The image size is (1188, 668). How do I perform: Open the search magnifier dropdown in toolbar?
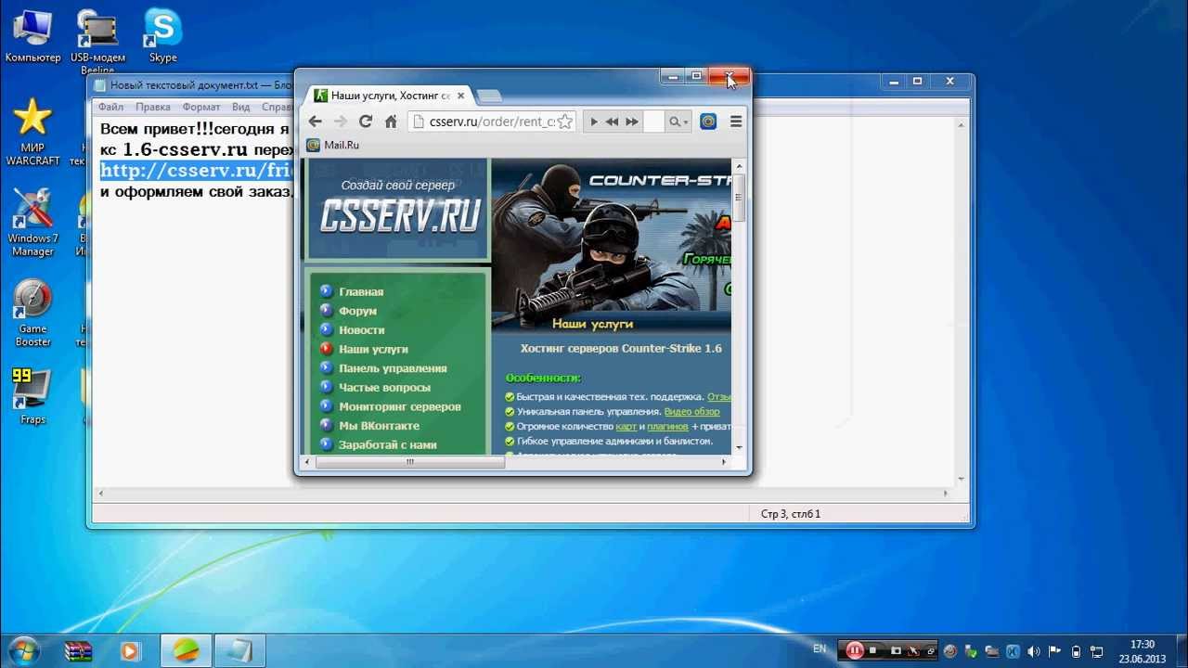(x=678, y=122)
